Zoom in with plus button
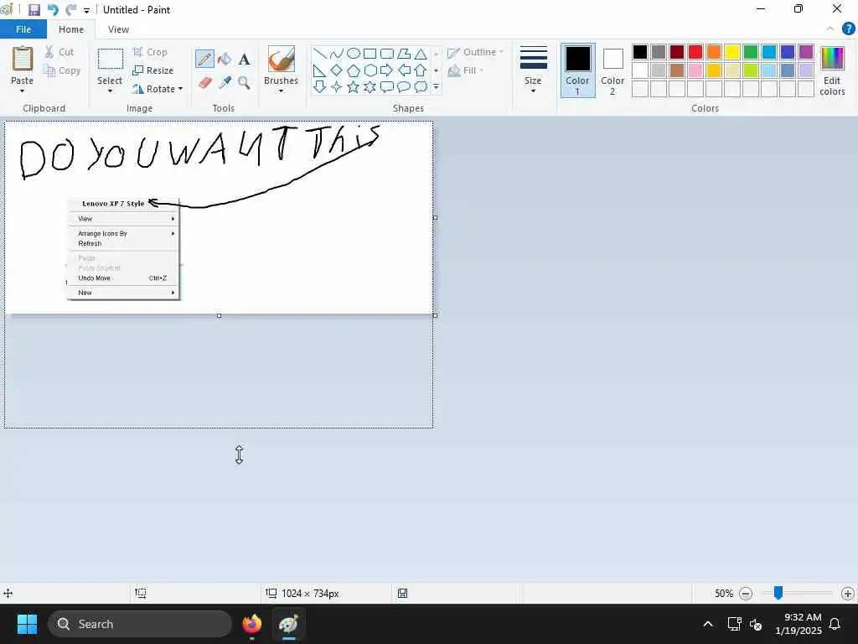 coord(848,593)
